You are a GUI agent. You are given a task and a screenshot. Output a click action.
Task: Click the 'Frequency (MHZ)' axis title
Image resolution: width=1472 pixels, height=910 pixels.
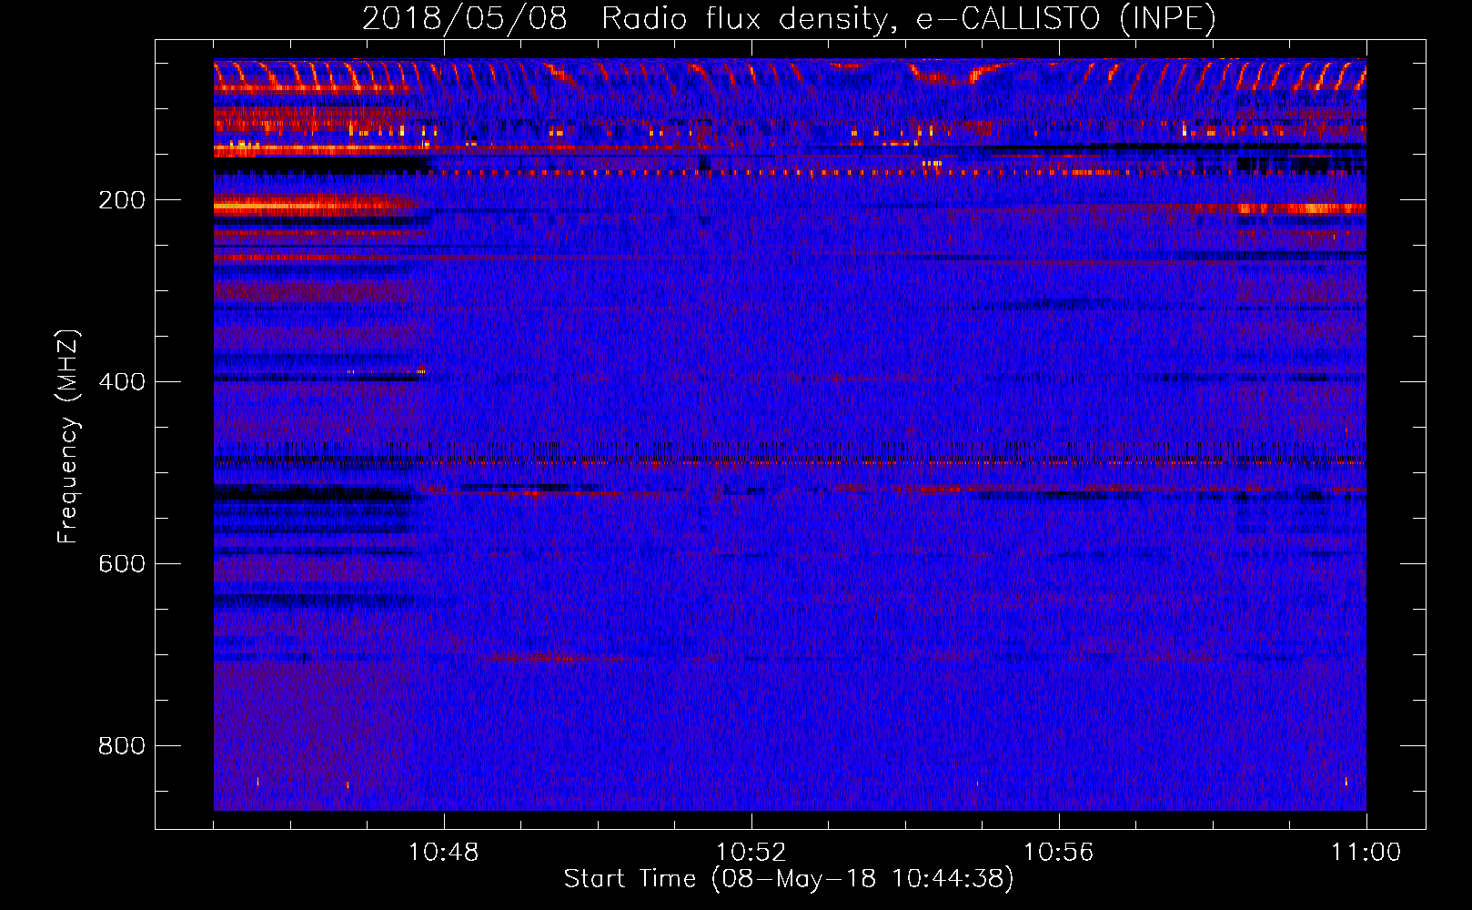[x=68, y=436]
